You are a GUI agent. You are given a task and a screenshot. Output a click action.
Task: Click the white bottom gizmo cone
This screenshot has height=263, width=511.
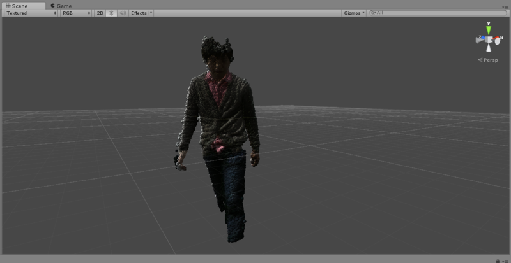coord(489,48)
